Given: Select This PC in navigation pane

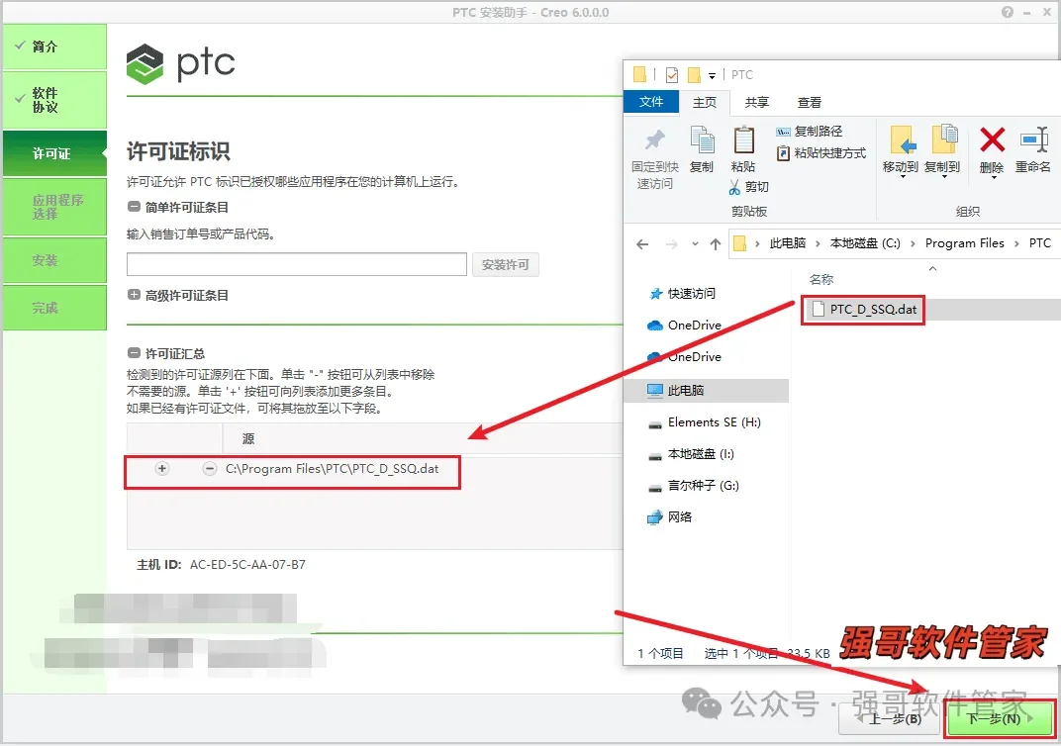Looking at the screenshot, I should coord(707,390).
